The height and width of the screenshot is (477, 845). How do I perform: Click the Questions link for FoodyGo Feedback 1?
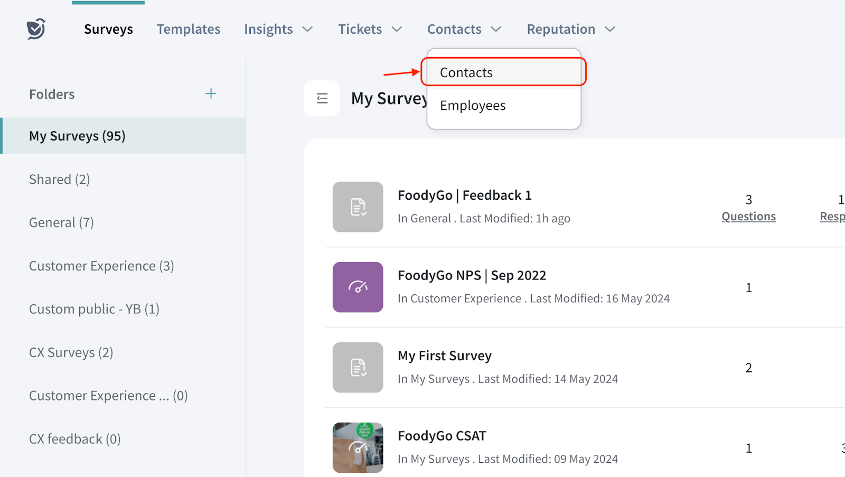[x=748, y=217]
